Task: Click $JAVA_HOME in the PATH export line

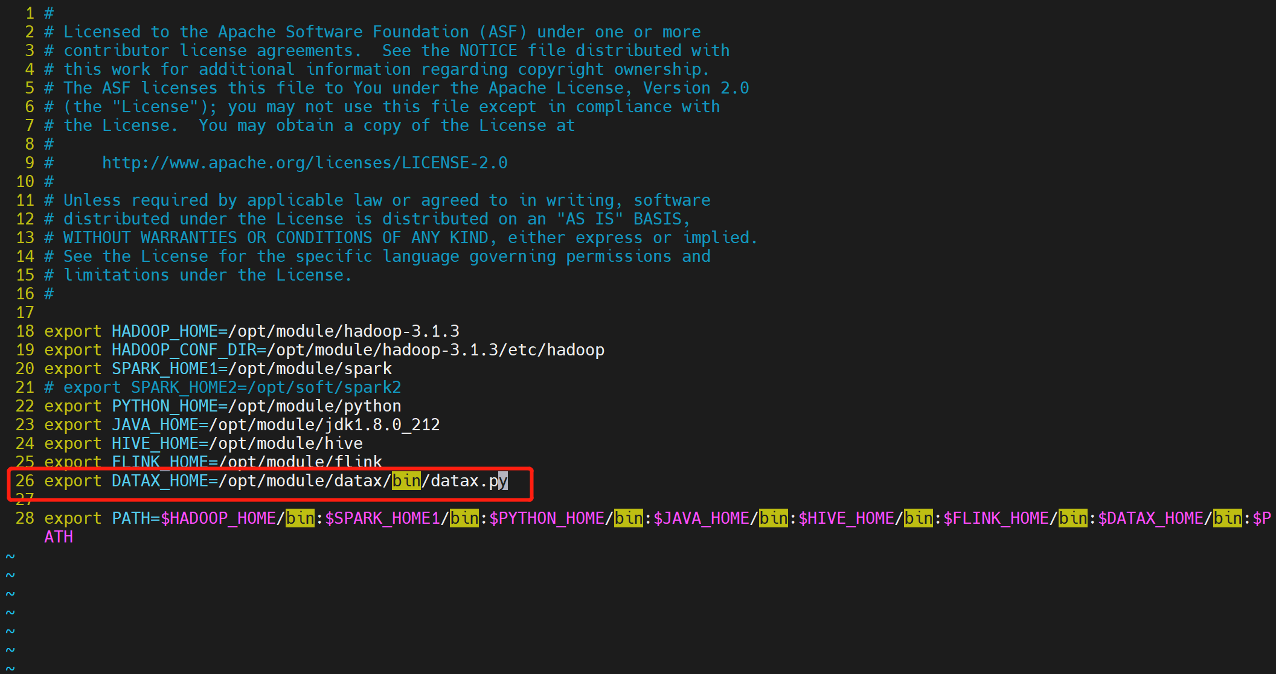Action: [701, 518]
